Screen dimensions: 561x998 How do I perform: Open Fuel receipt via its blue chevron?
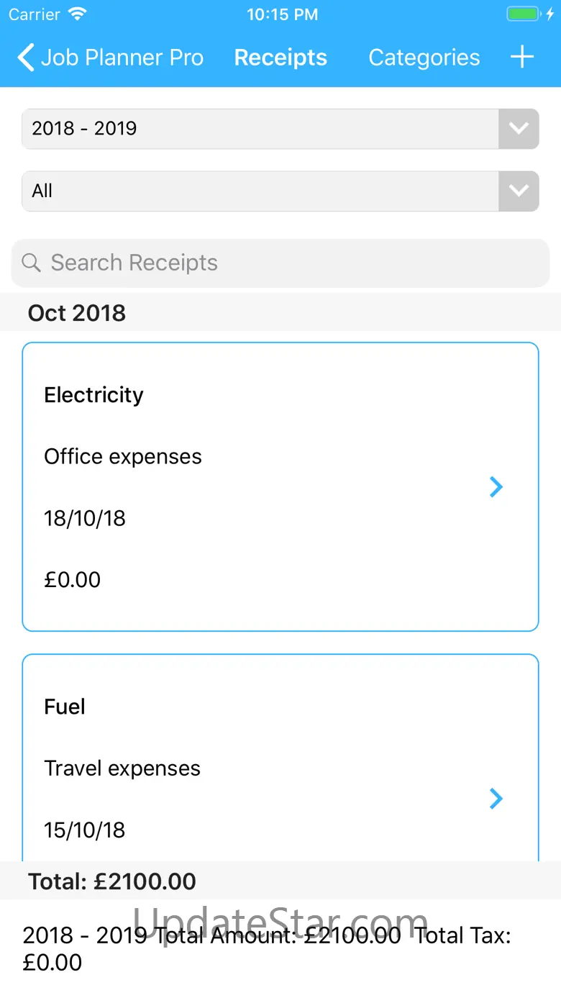click(x=496, y=799)
